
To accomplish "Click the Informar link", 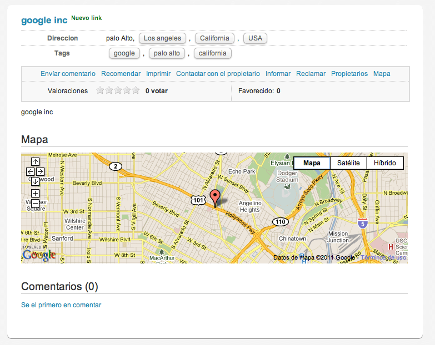I will tap(278, 74).
